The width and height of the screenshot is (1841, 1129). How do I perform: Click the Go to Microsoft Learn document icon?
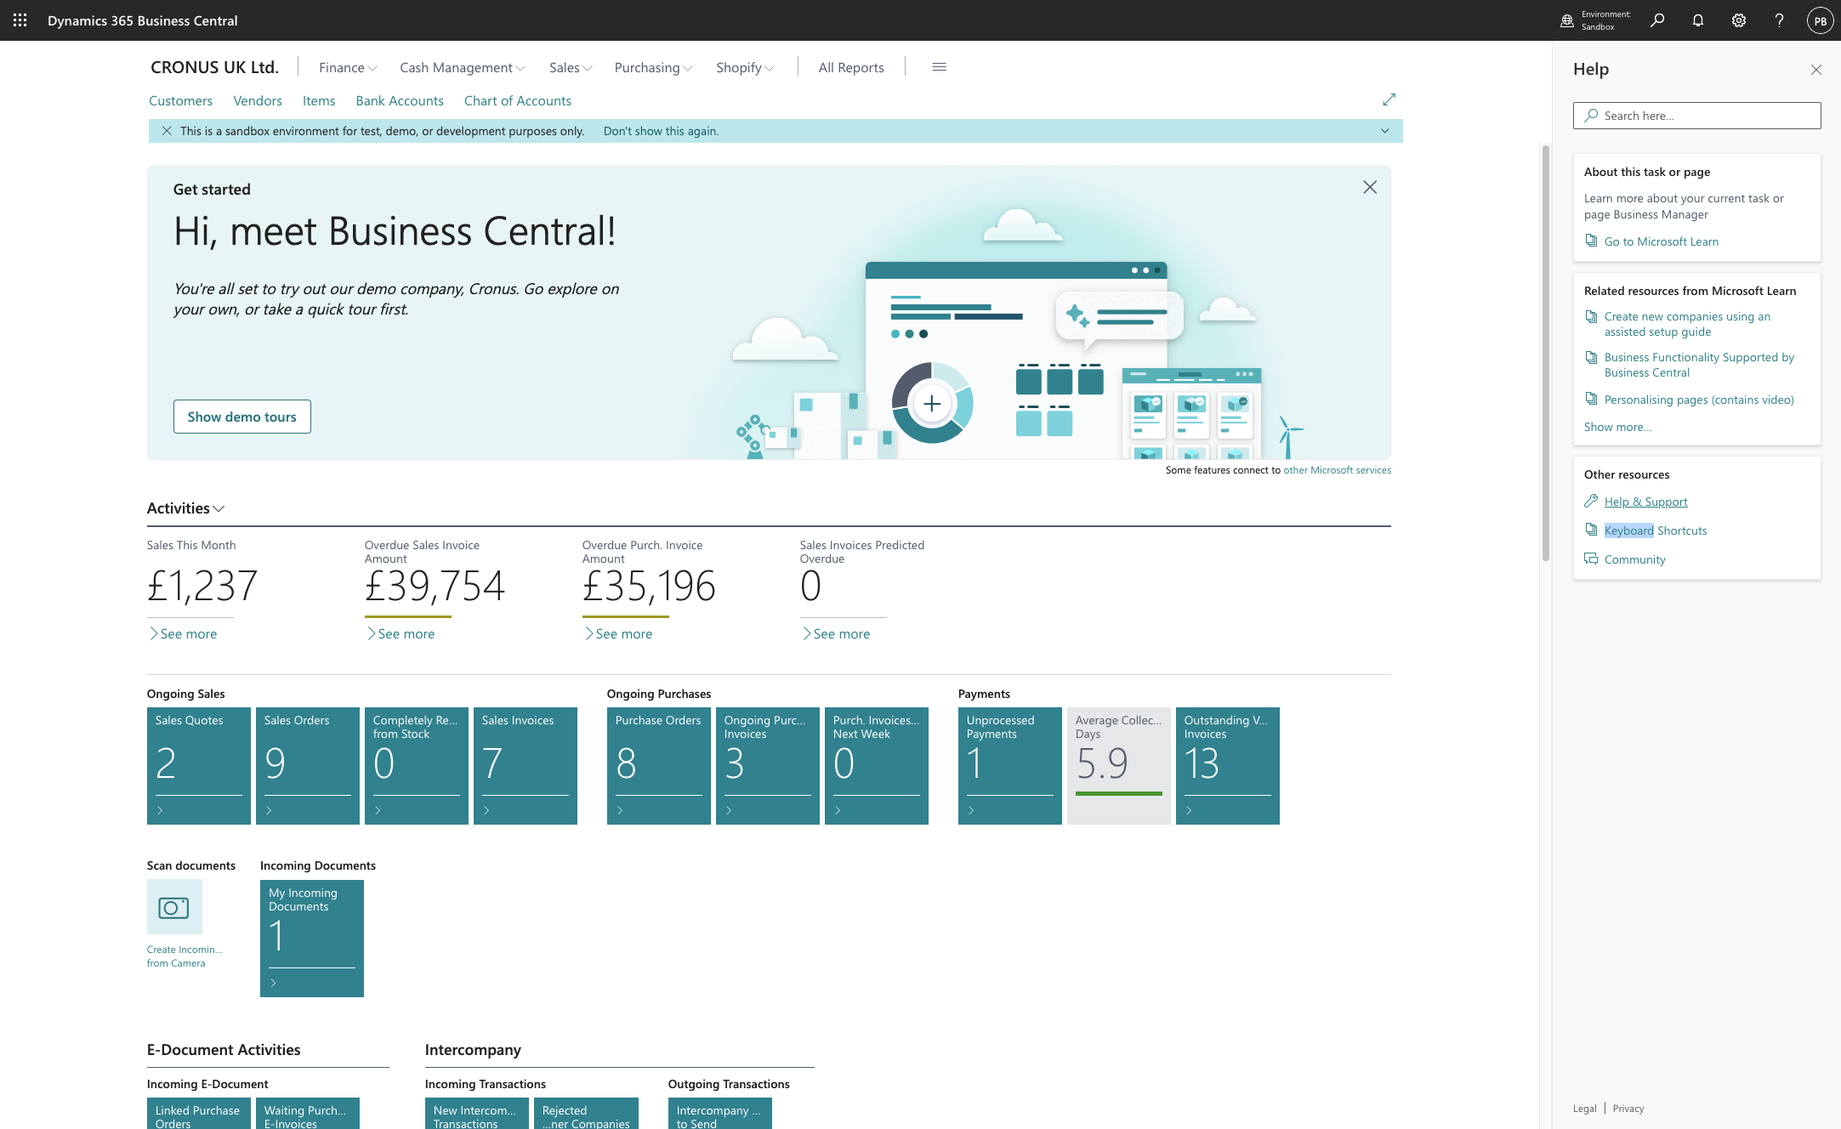click(x=1591, y=241)
